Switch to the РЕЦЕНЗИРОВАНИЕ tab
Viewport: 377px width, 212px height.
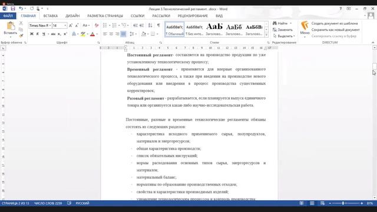(x=193, y=16)
